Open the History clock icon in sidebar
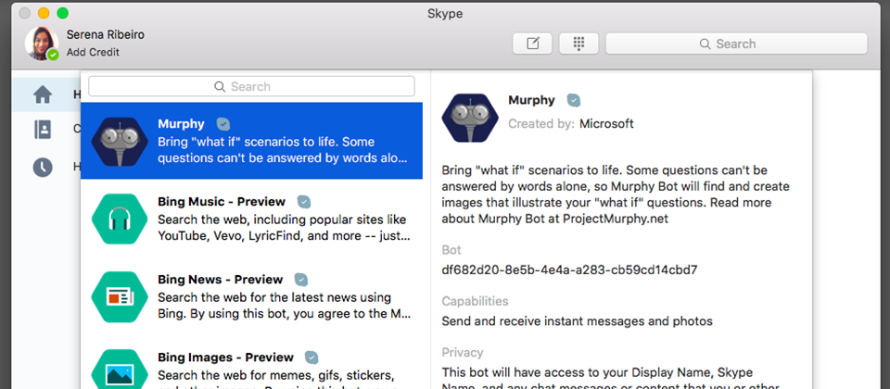This screenshot has height=389, width=890. [x=43, y=167]
